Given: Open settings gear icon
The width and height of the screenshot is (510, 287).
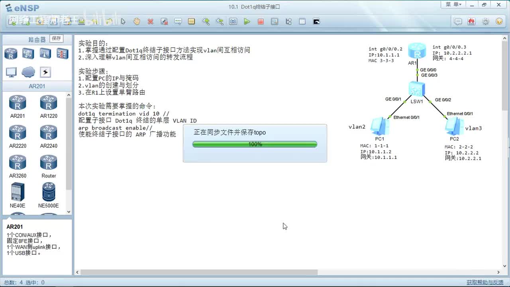Looking at the screenshot, I should point(485,22).
